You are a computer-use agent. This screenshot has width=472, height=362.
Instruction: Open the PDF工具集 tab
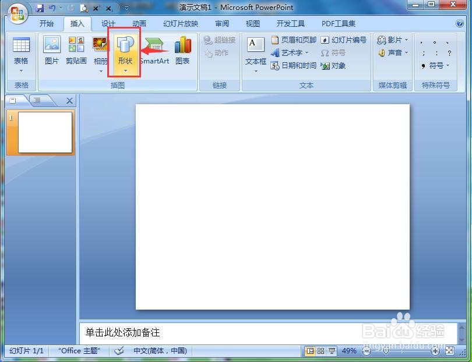point(339,23)
